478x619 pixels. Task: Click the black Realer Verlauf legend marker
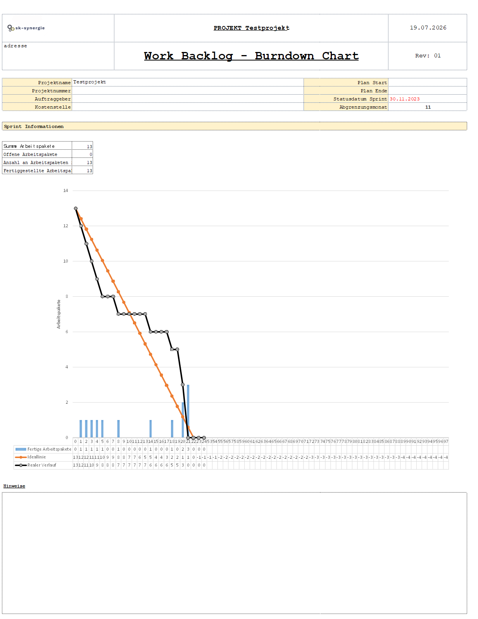[x=21, y=465]
